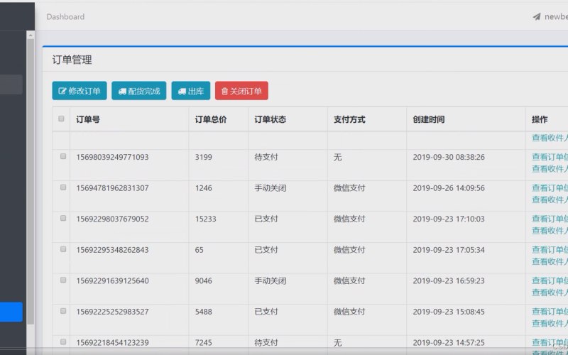Click the 支付方式 column header

tap(349, 119)
